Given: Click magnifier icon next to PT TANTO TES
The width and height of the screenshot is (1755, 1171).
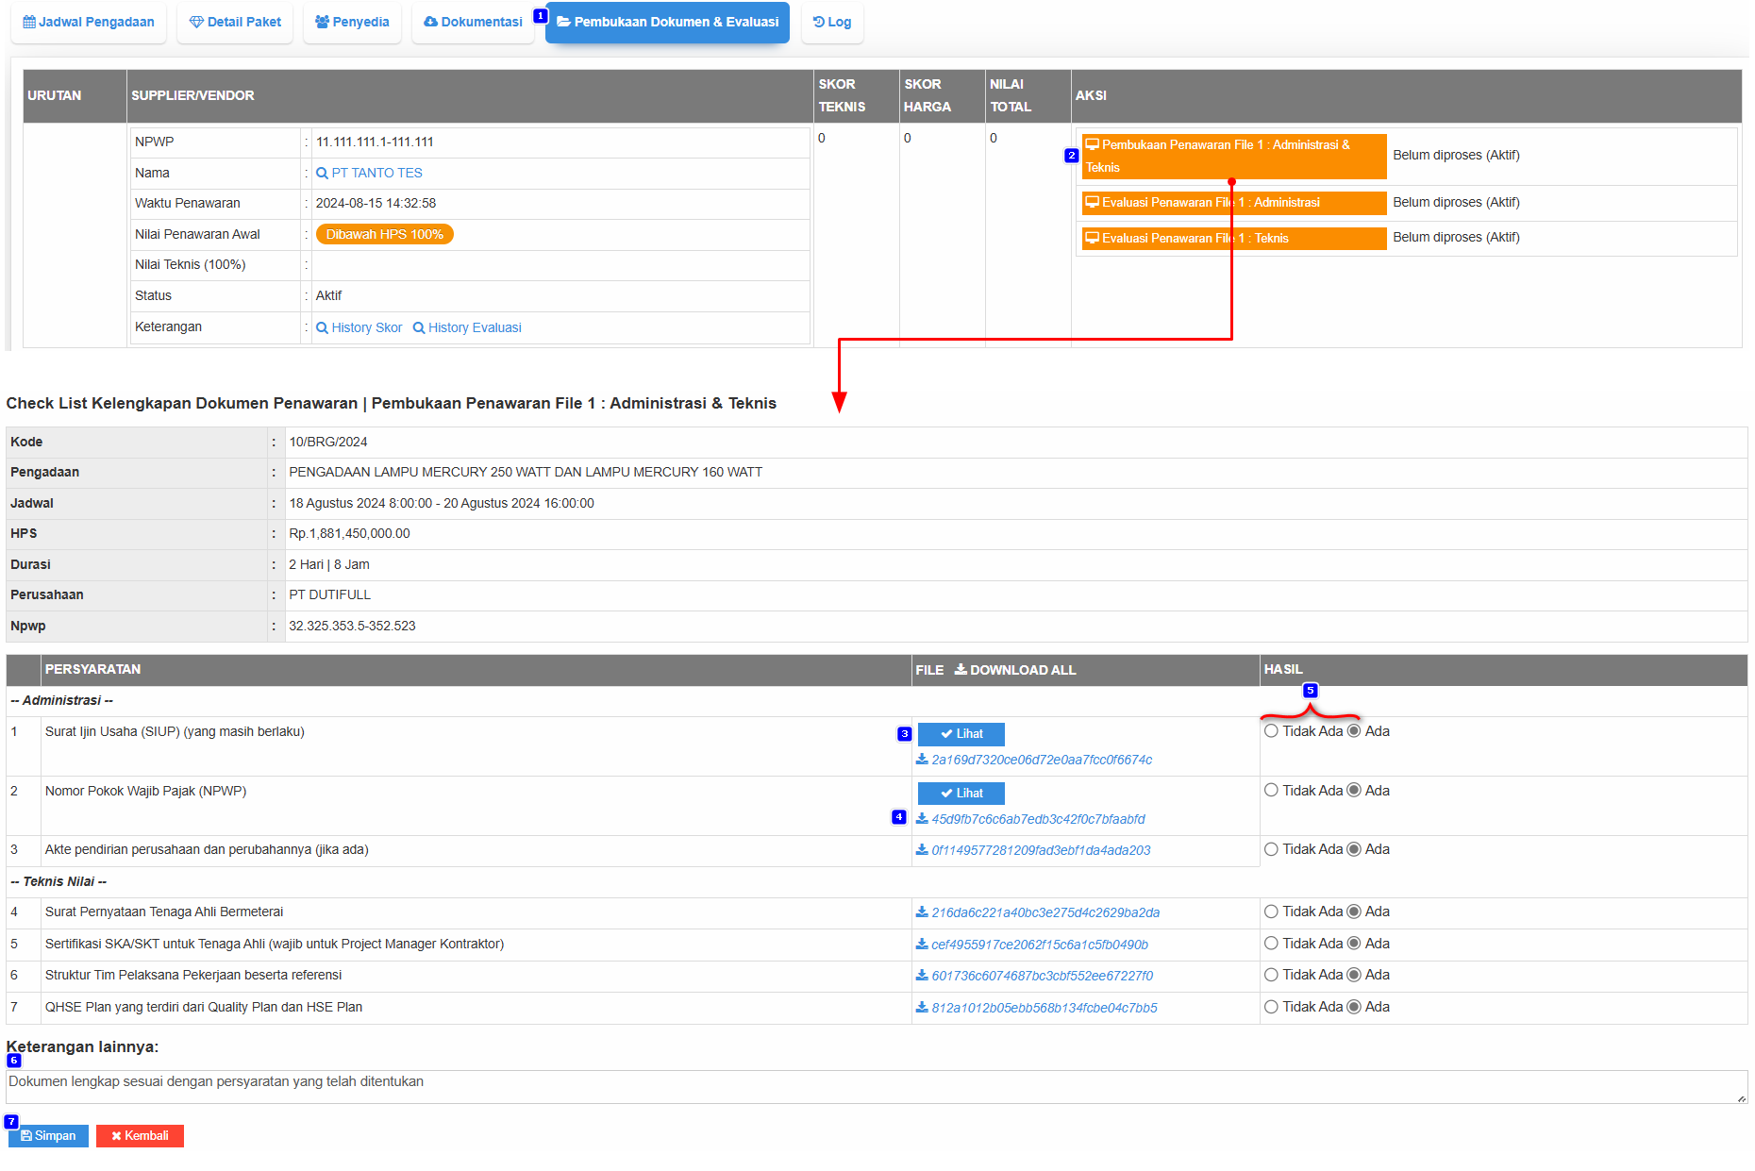Looking at the screenshot, I should click(x=322, y=174).
